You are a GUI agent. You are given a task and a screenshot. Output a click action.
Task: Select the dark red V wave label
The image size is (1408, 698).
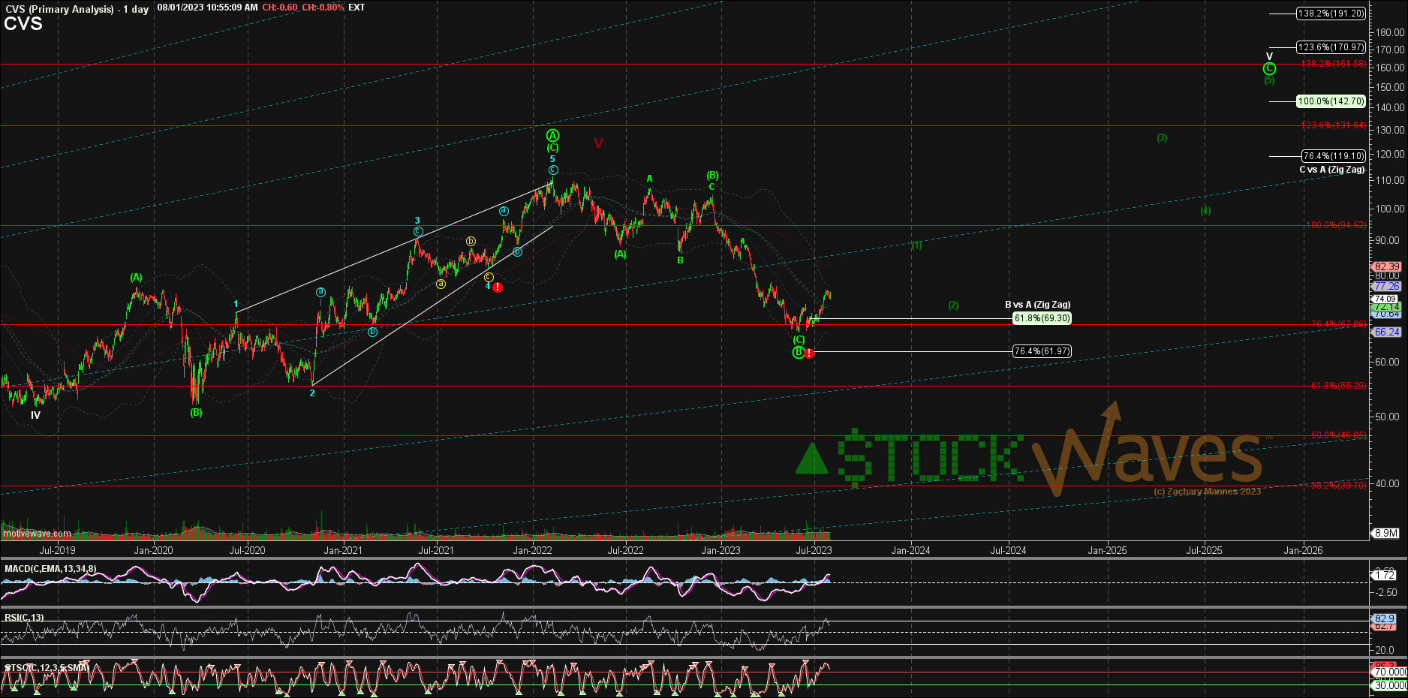(x=598, y=143)
